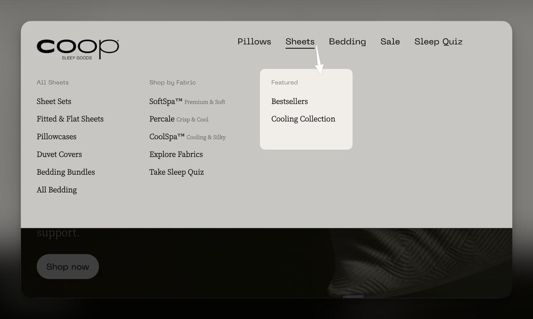Go to the Sale section
The height and width of the screenshot is (319, 533).
[x=390, y=42]
